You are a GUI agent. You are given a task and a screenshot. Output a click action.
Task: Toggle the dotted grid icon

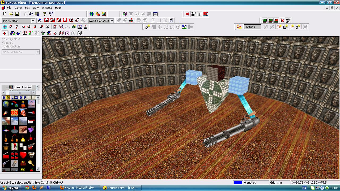[x=199, y=14]
